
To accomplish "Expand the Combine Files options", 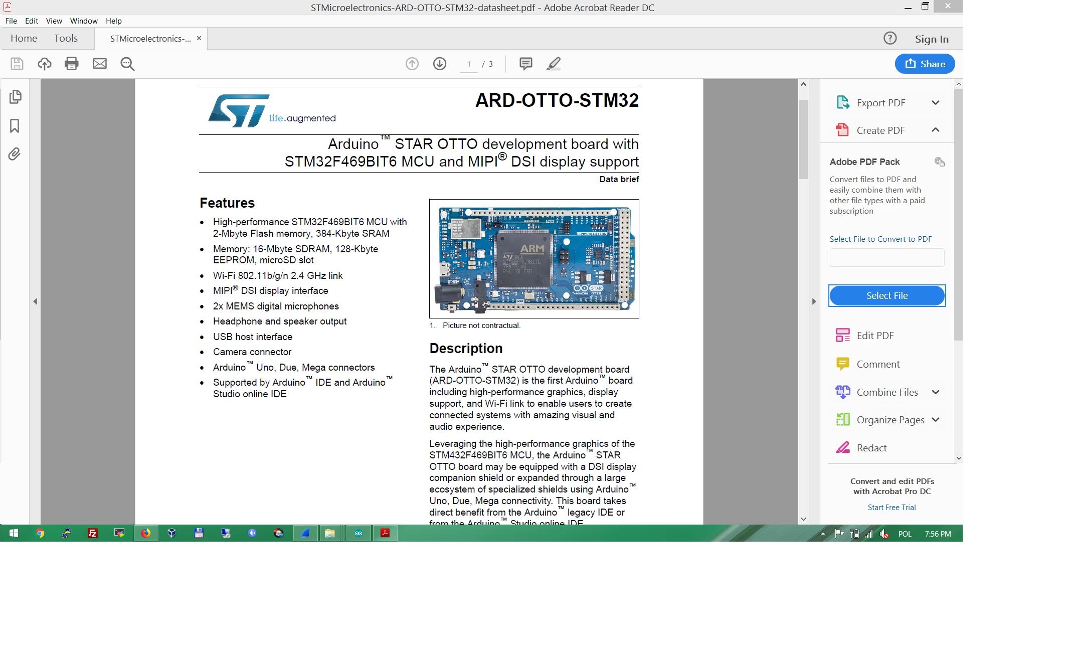I will click(x=936, y=392).
